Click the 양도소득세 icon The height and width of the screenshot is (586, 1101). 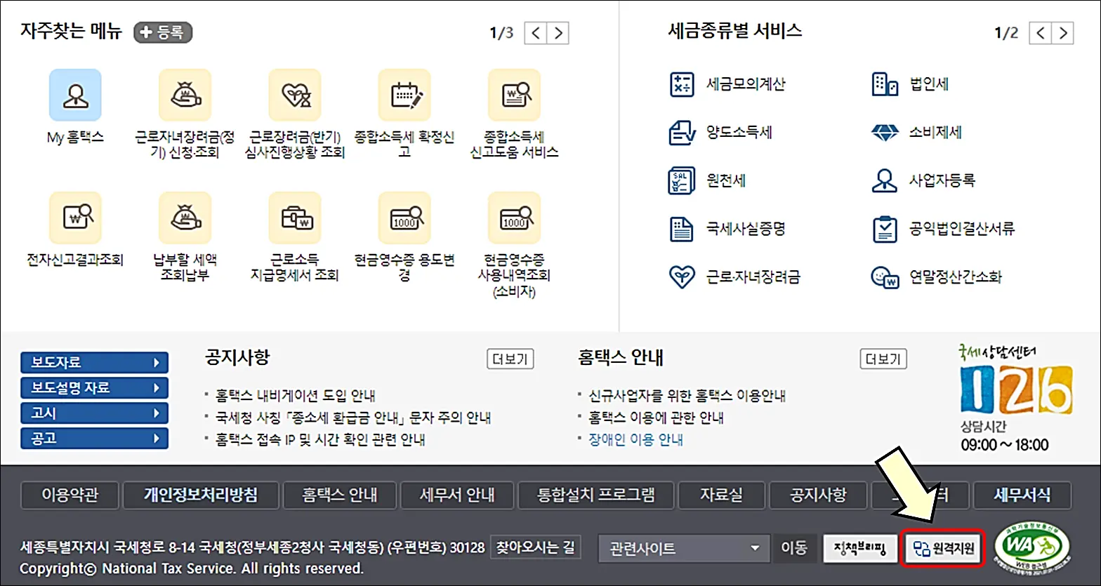click(681, 132)
